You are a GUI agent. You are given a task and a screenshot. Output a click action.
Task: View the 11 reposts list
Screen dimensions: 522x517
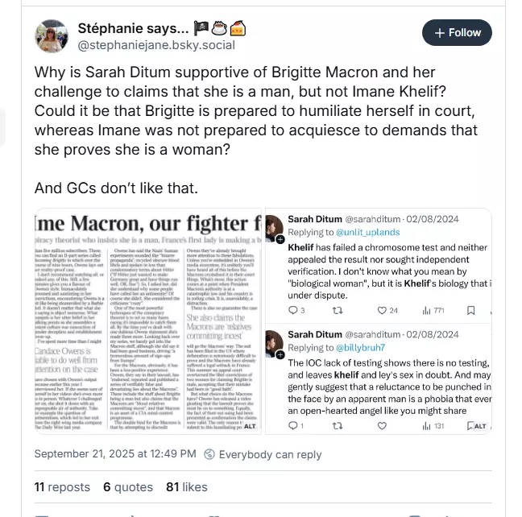tap(62, 487)
